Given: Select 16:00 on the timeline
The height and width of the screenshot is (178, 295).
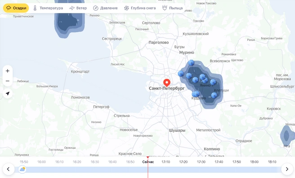Looking at the screenshot, I should (41, 162).
